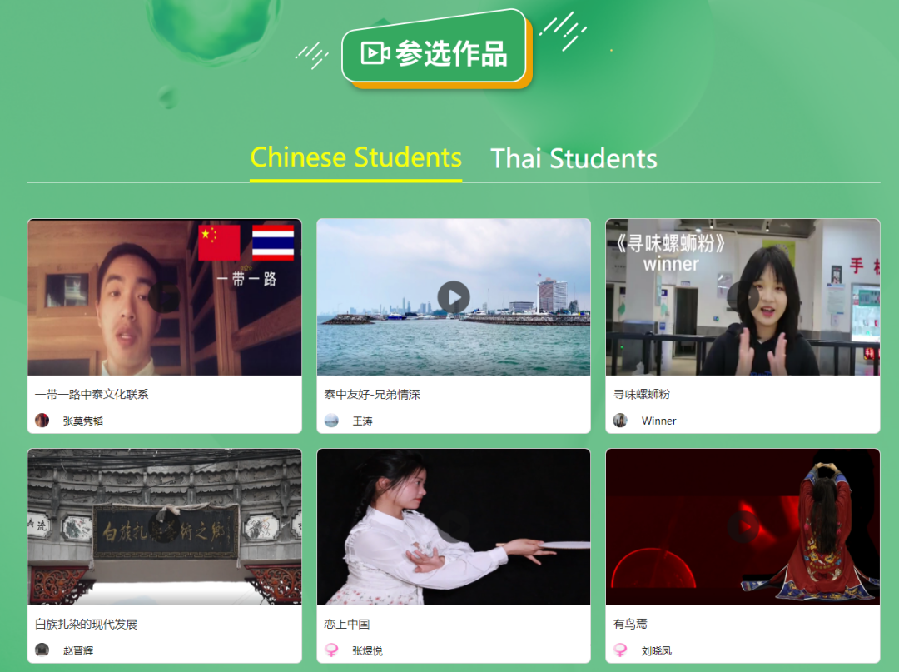Screen dimensions: 899x672
Task: Click 赵晋辉's avatar icon
Action: tap(42, 650)
